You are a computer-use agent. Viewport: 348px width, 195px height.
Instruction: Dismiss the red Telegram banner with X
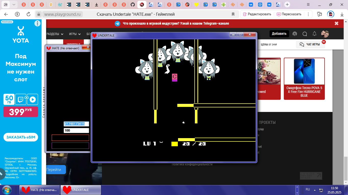pyautogui.click(x=337, y=23)
